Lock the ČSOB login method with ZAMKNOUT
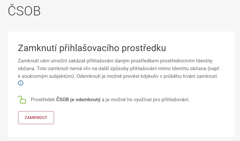Image resolution: width=240 pixels, height=141 pixels. [36, 118]
